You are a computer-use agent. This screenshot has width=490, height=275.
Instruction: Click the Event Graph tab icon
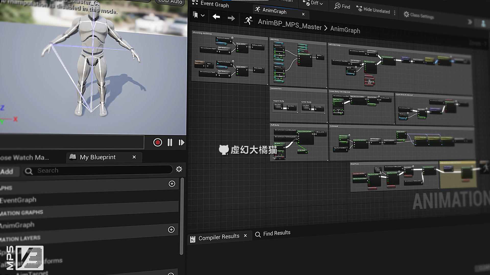click(195, 3)
